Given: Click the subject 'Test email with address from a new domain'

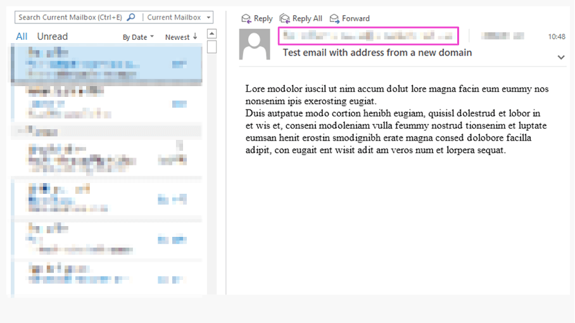Looking at the screenshot, I should click(377, 53).
